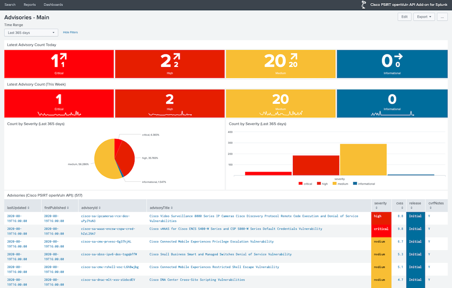The width and height of the screenshot is (452, 288).
Task: Click the Cisco PSIRT app logo icon
Action: click(x=364, y=5)
